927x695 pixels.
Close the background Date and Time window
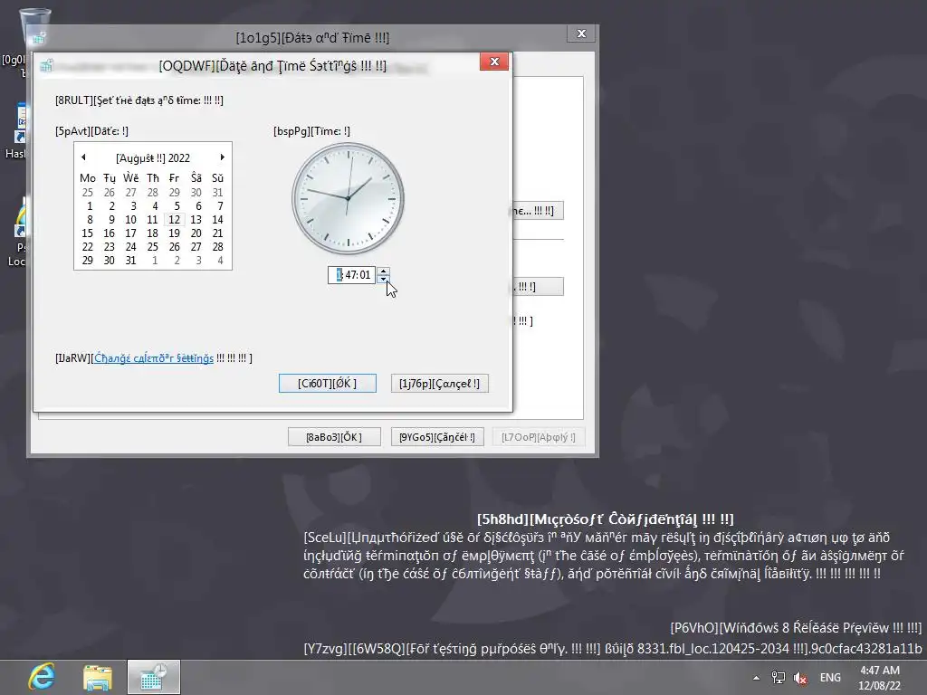[x=581, y=33]
